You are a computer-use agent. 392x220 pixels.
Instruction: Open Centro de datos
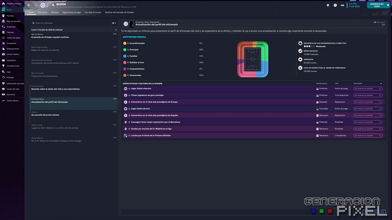[x=12, y=38]
